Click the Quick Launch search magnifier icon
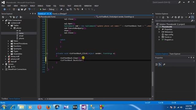Image resolution: width=196 pixels, height=110 pixels. pyautogui.click(x=179, y=2)
